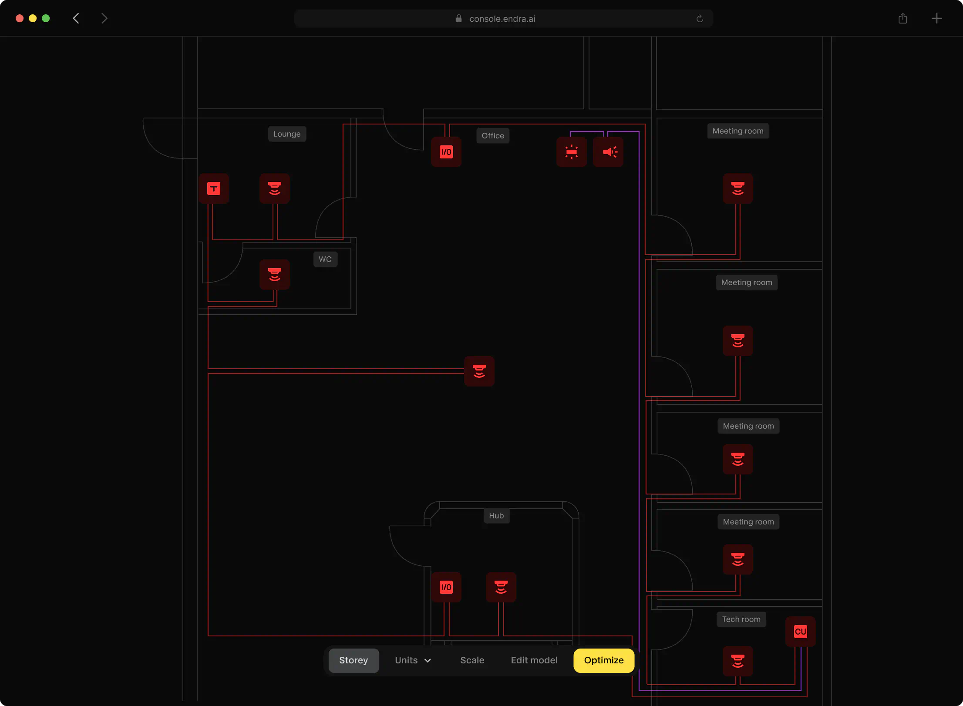Image resolution: width=963 pixels, height=706 pixels.
Task: Open the Scale option
Action: [x=472, y=660]
